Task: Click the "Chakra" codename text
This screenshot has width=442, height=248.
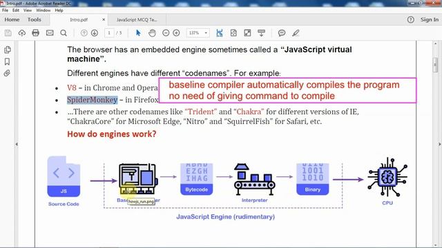Action: pyautogui.click(x=249, y=112)
